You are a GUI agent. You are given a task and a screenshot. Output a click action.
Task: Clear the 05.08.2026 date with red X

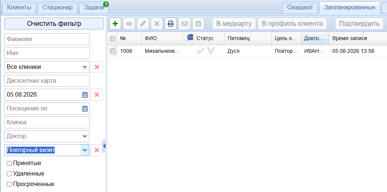point(97,95)
